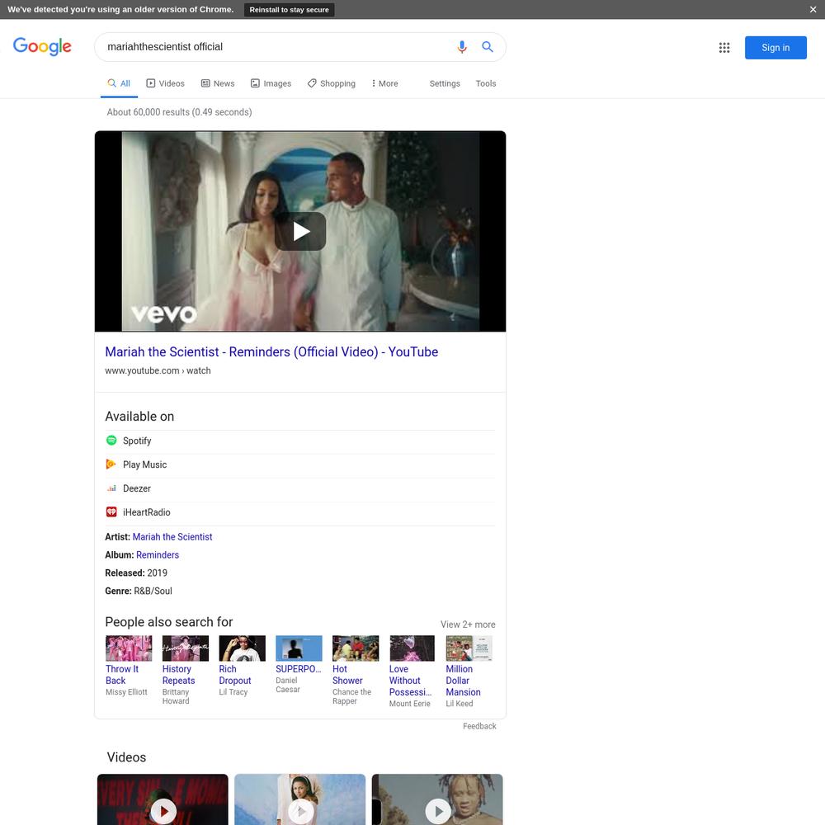Click the Hot Shower link
Image resolution: width=825 pixels, height=825 pixels.
(347, 675)
